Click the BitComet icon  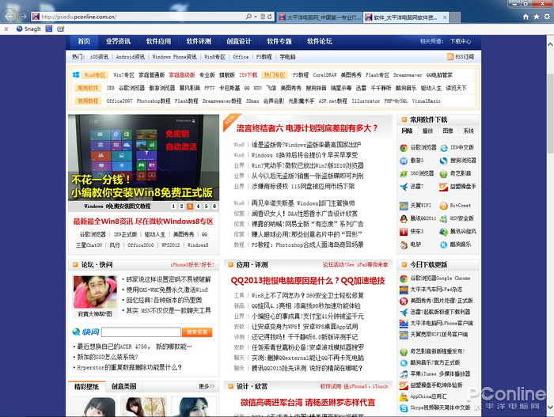click(443, 206)
